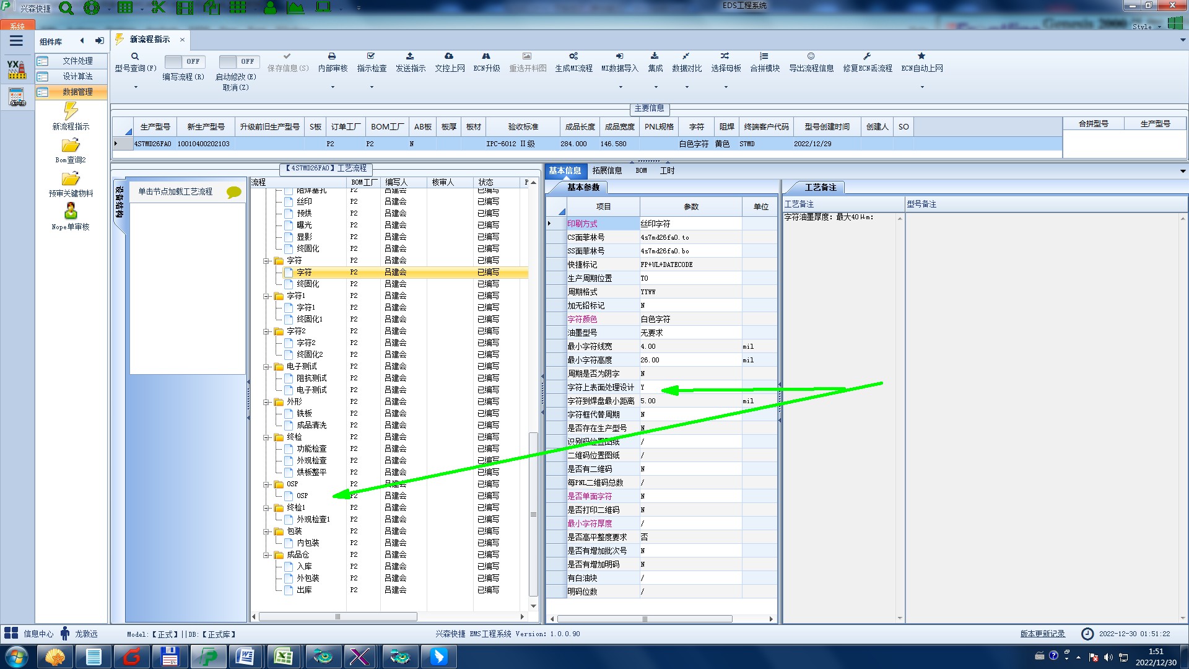Open Excel from the Windows taskbar
Screen dimensions: 1189x669
(284, 657)
